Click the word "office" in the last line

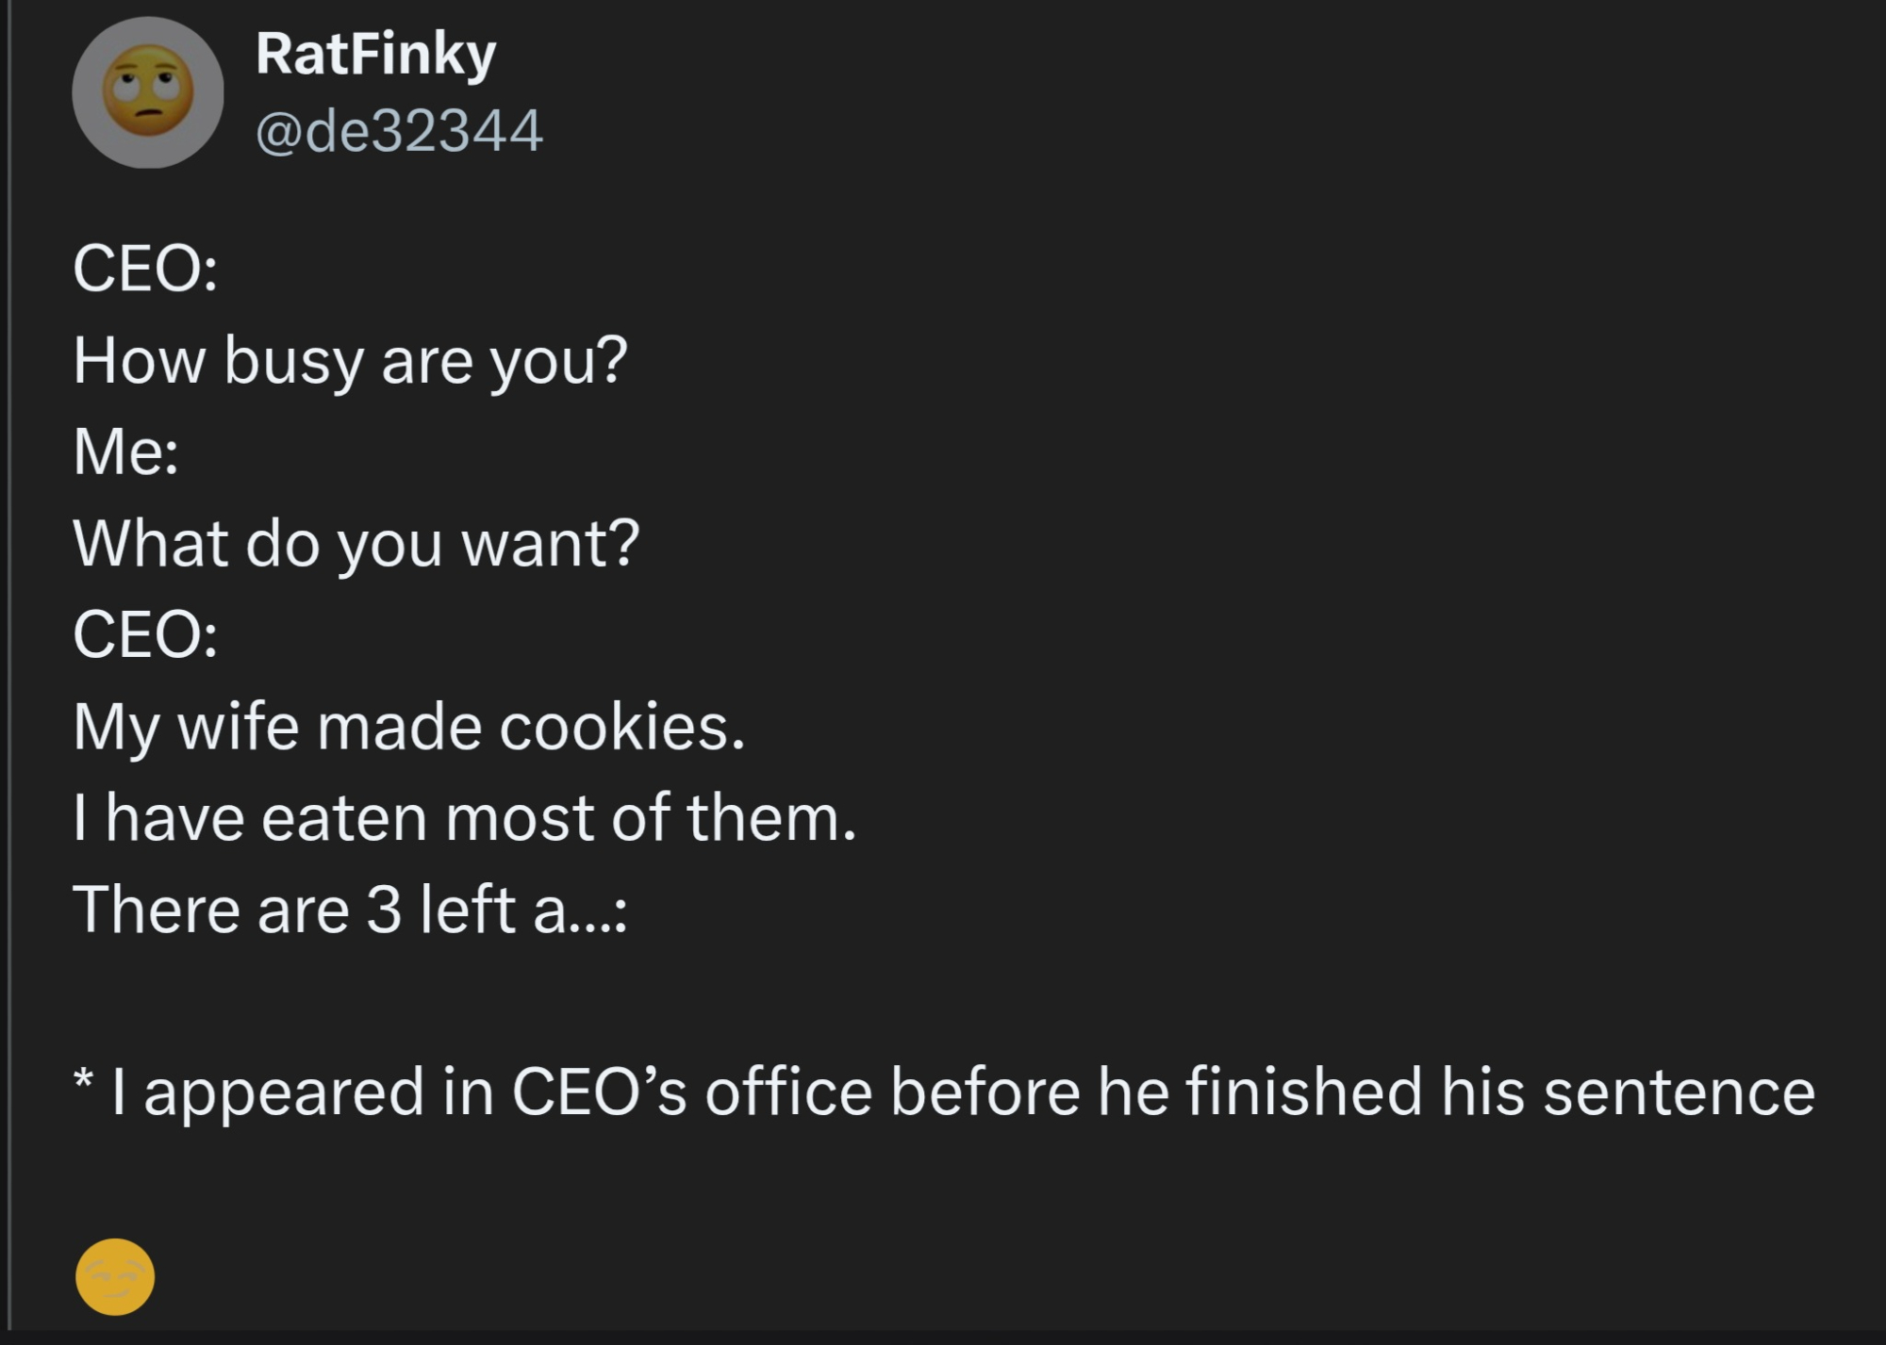coord(788,1092)
